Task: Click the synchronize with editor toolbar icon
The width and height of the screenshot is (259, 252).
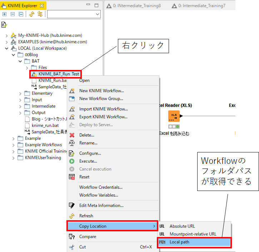Action: [40, 14]
